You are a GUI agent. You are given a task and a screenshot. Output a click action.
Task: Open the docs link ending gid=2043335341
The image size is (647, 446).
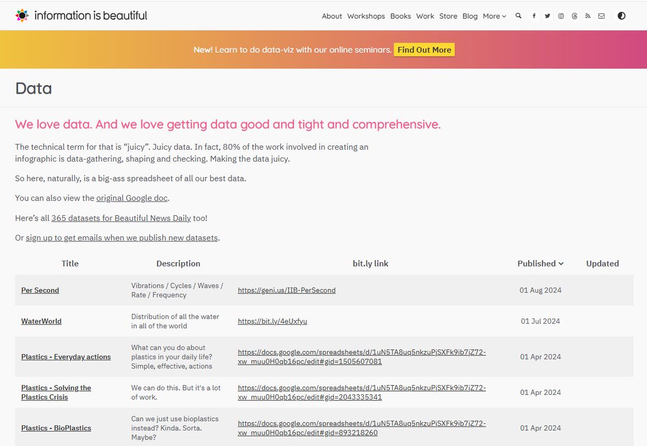tap(362, 392)
